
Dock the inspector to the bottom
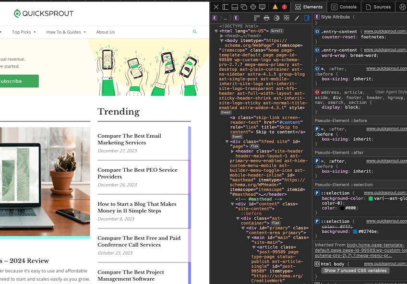235,7
